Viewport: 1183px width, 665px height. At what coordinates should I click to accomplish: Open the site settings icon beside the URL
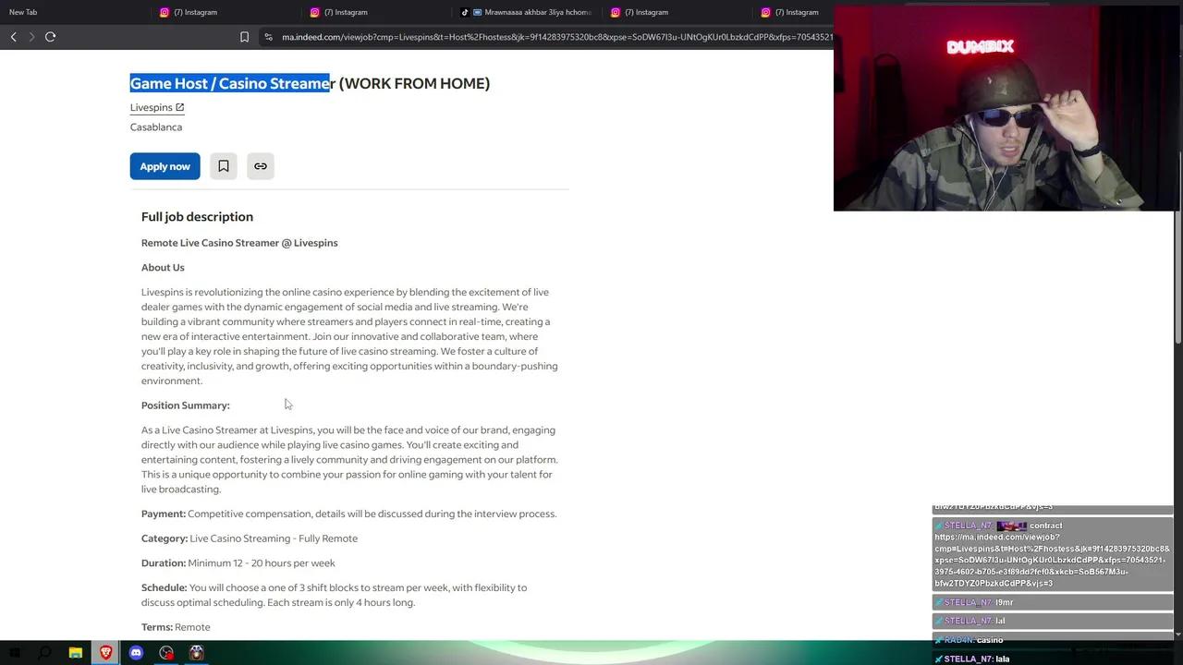point(268,37)
